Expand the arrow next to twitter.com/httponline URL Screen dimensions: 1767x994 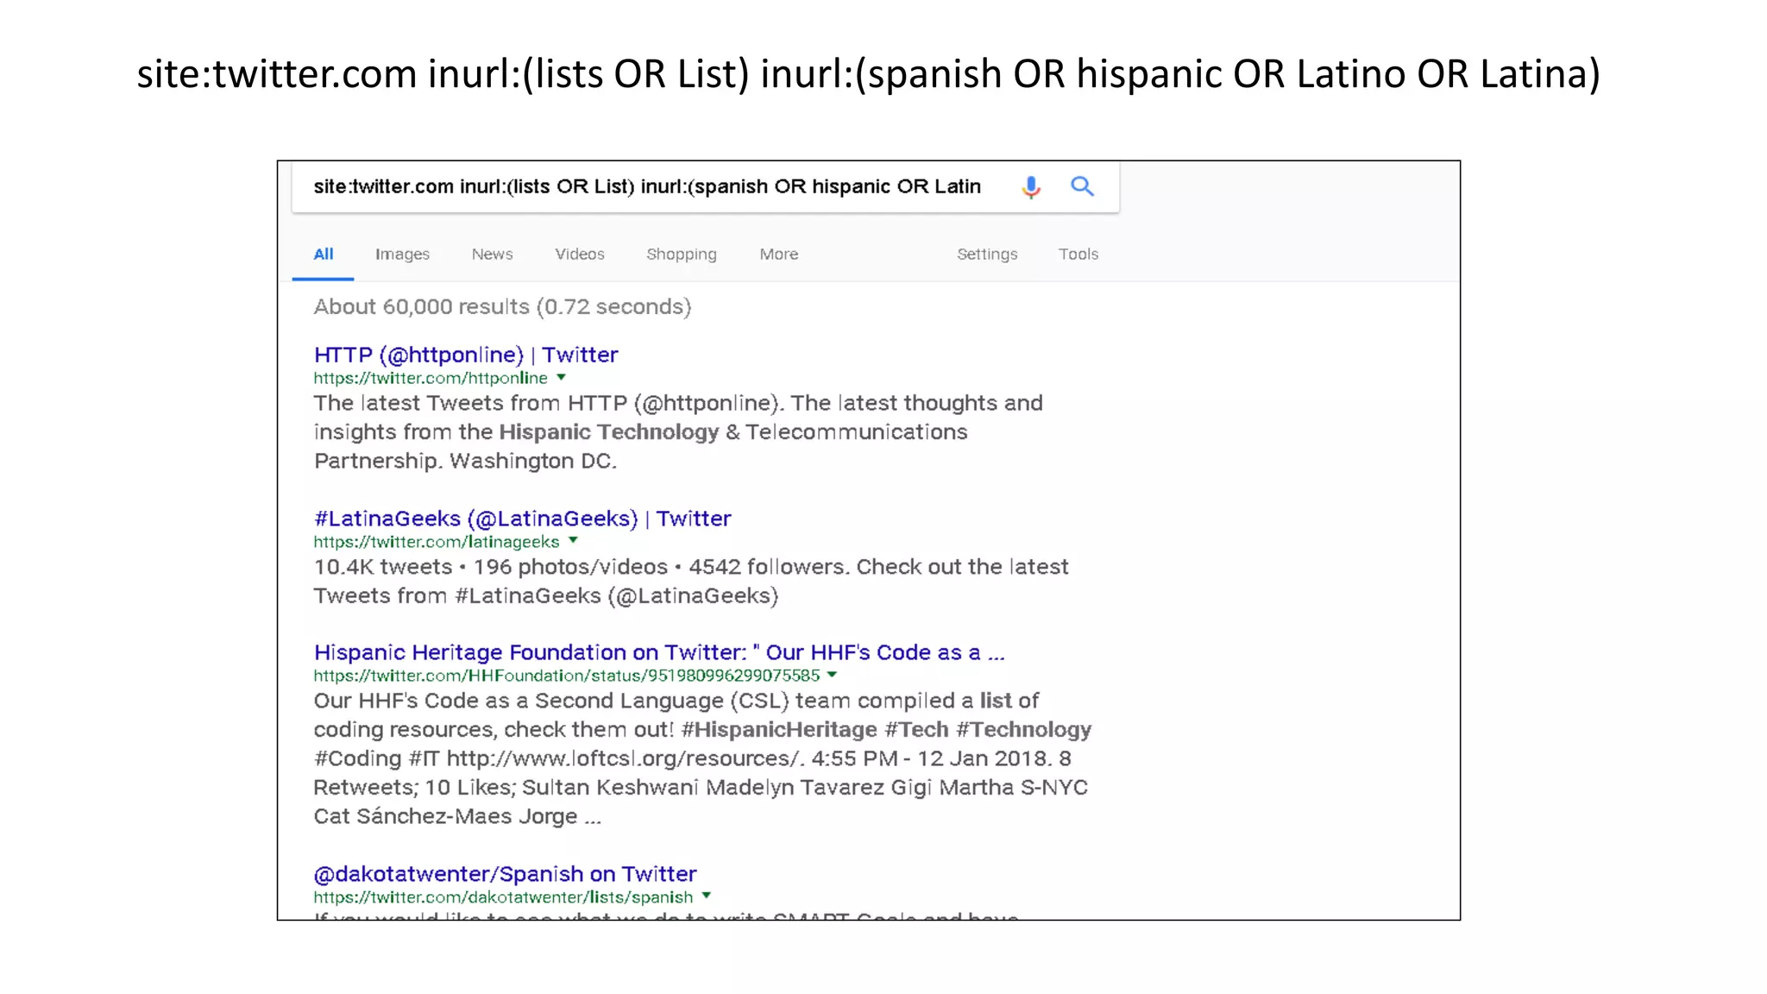(x=561, y=377)
